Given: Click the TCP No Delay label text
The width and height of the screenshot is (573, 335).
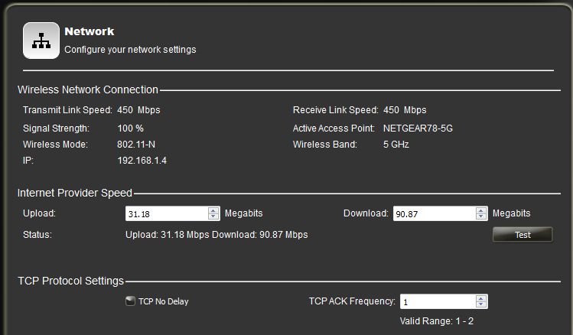Looking at the screenshot, I should coord(164,301).
